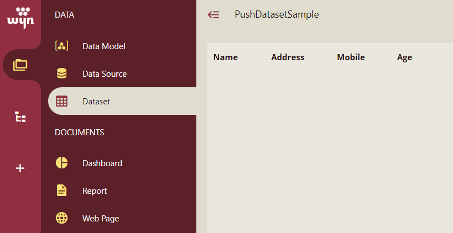
Task: Select the Data Source menu label
Action: point(105,74)
